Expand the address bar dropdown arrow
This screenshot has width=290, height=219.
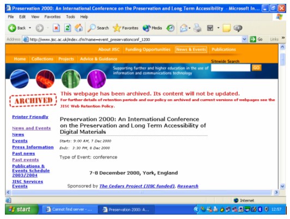(x=244, y=39)
